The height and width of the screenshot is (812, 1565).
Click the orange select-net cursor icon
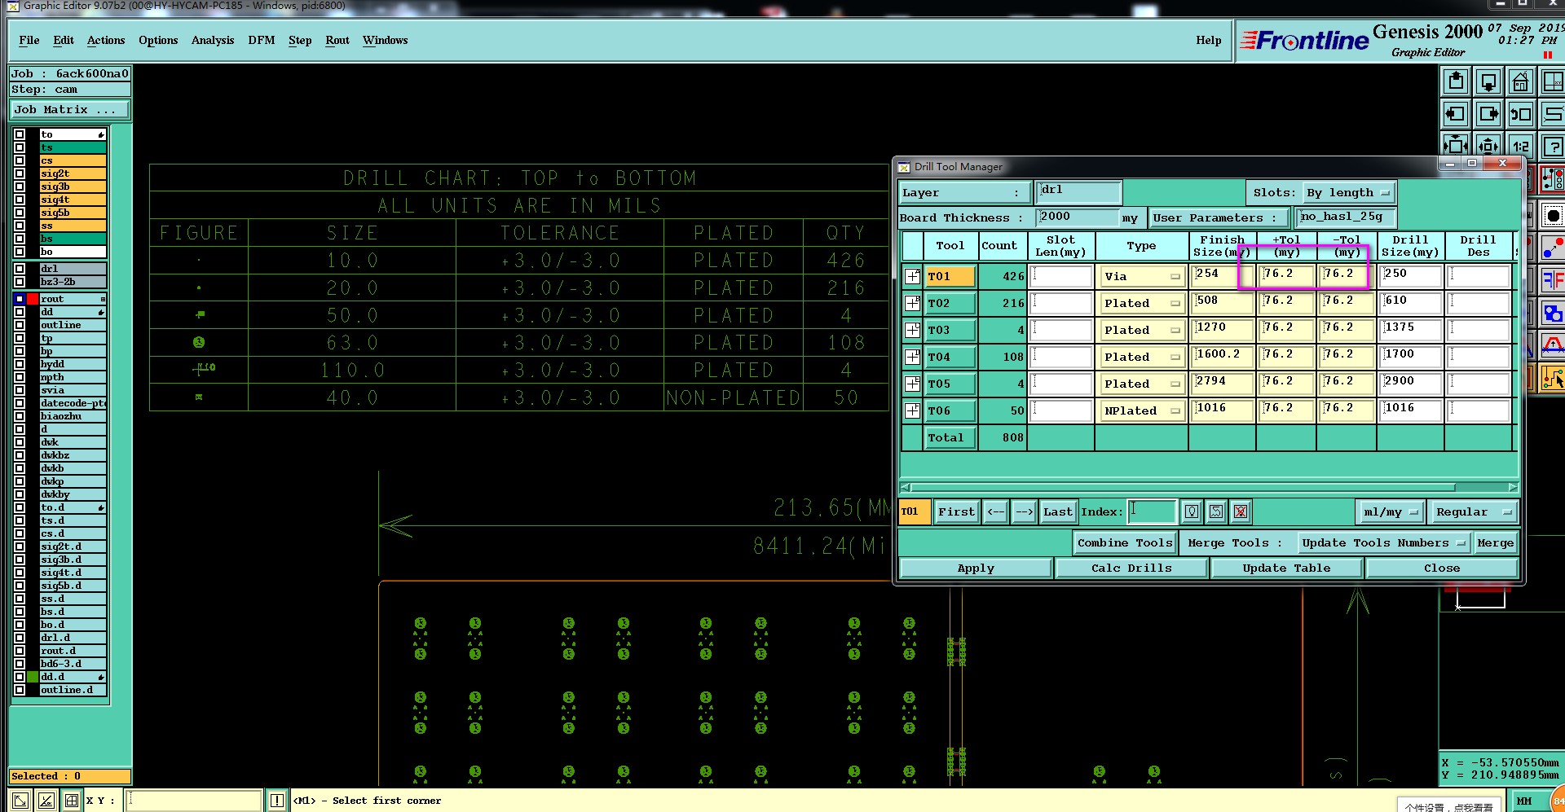1553,378
